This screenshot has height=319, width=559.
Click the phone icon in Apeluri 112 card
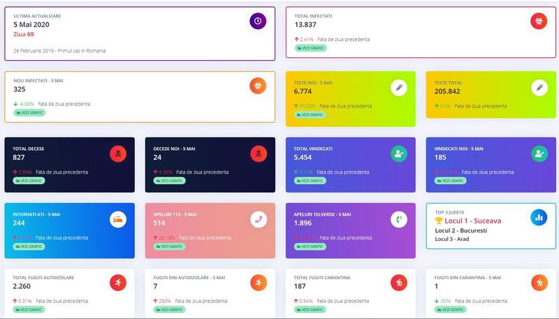tap(259, 218)
